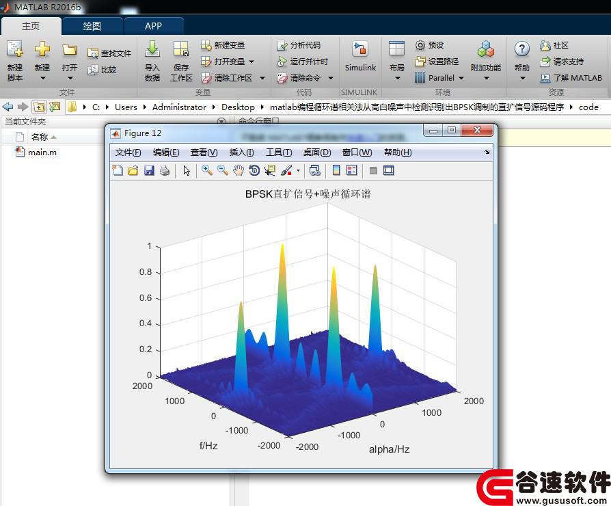Viewport: 611px width, 506px height.
Task: Select the Edit Plot arrow tool
Action: (187, 170)
